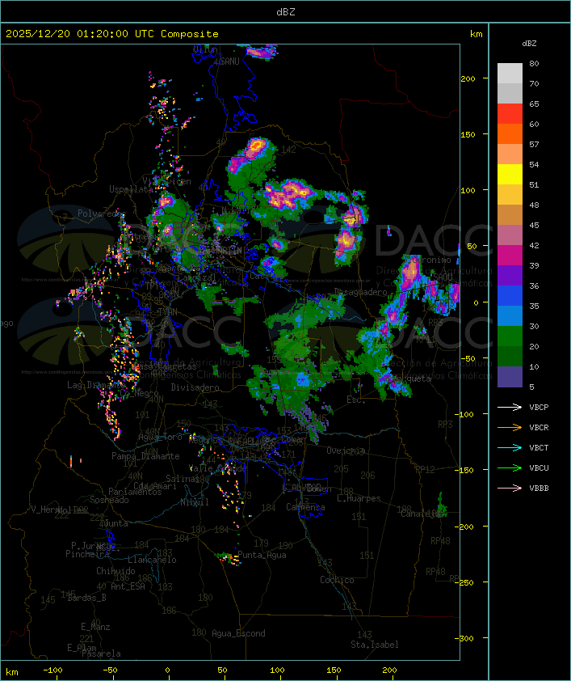Viewport: 571px width, 681px height.
Task: Click the green VBCU arrow icon
Action: 510,467
